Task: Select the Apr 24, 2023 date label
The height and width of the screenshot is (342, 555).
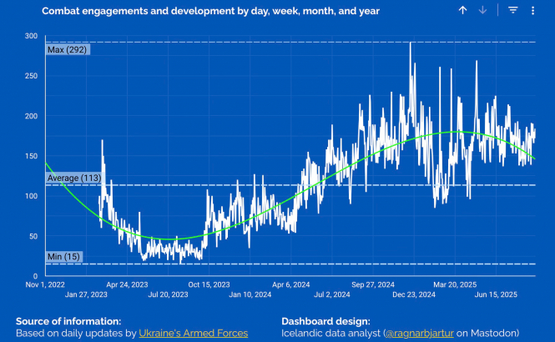Action: pos(129,284)
